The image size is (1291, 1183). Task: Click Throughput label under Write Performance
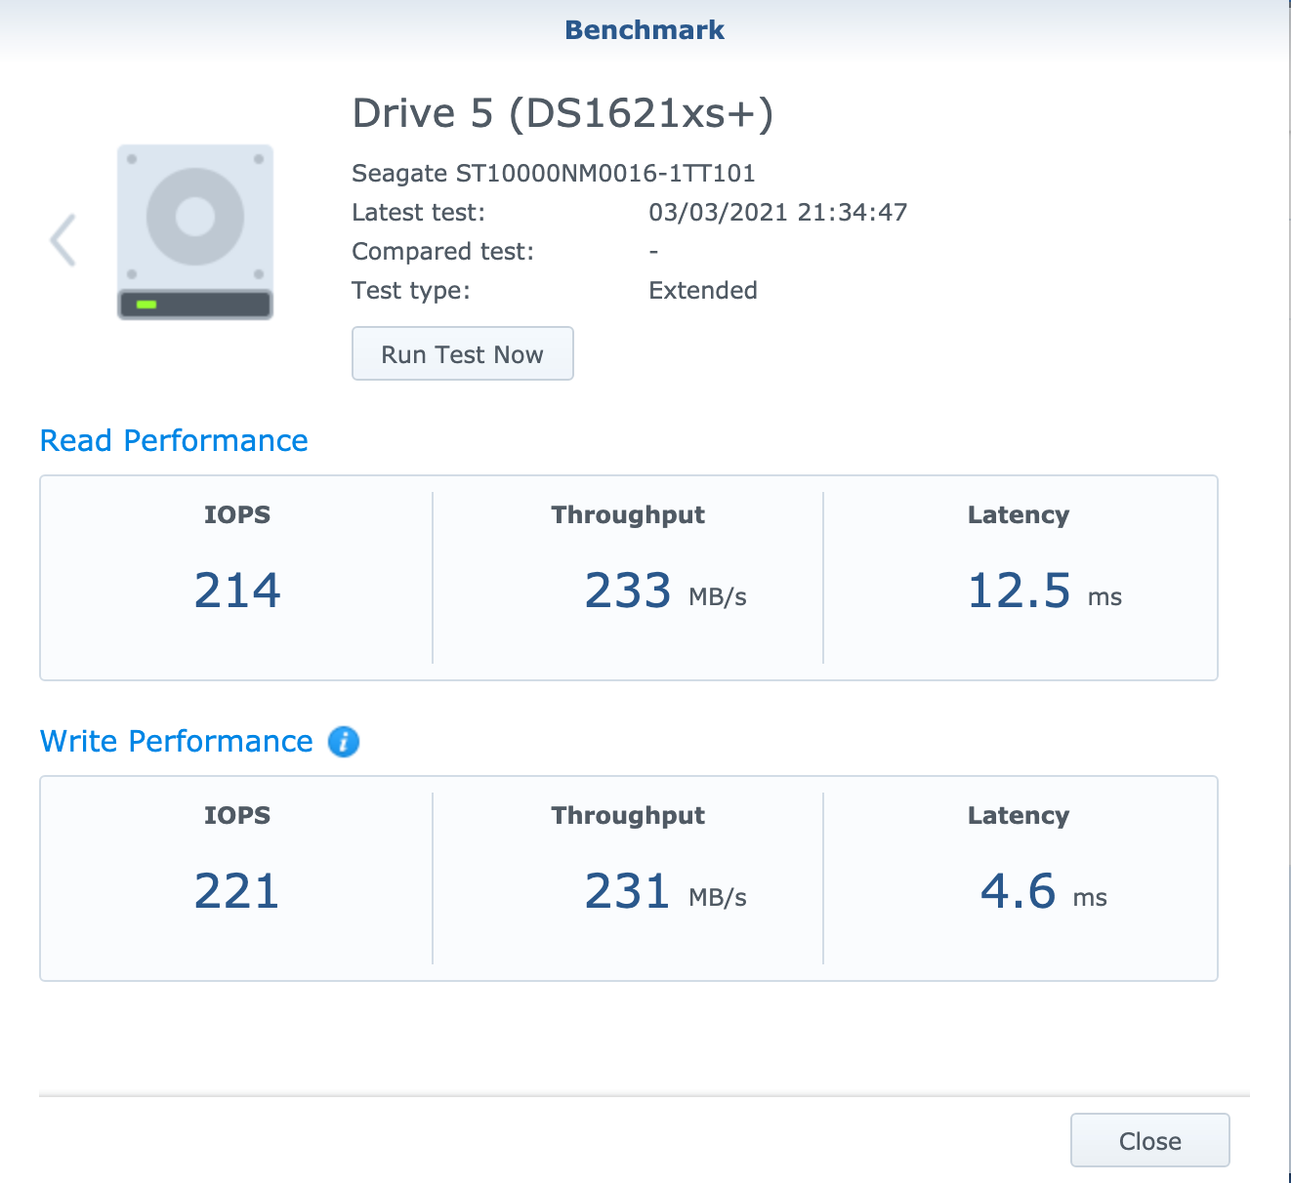click(x=628, y=816)
